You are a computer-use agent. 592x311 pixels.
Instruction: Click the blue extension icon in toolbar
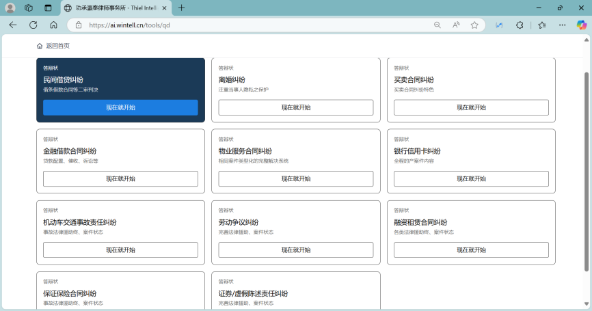(499, 25)
